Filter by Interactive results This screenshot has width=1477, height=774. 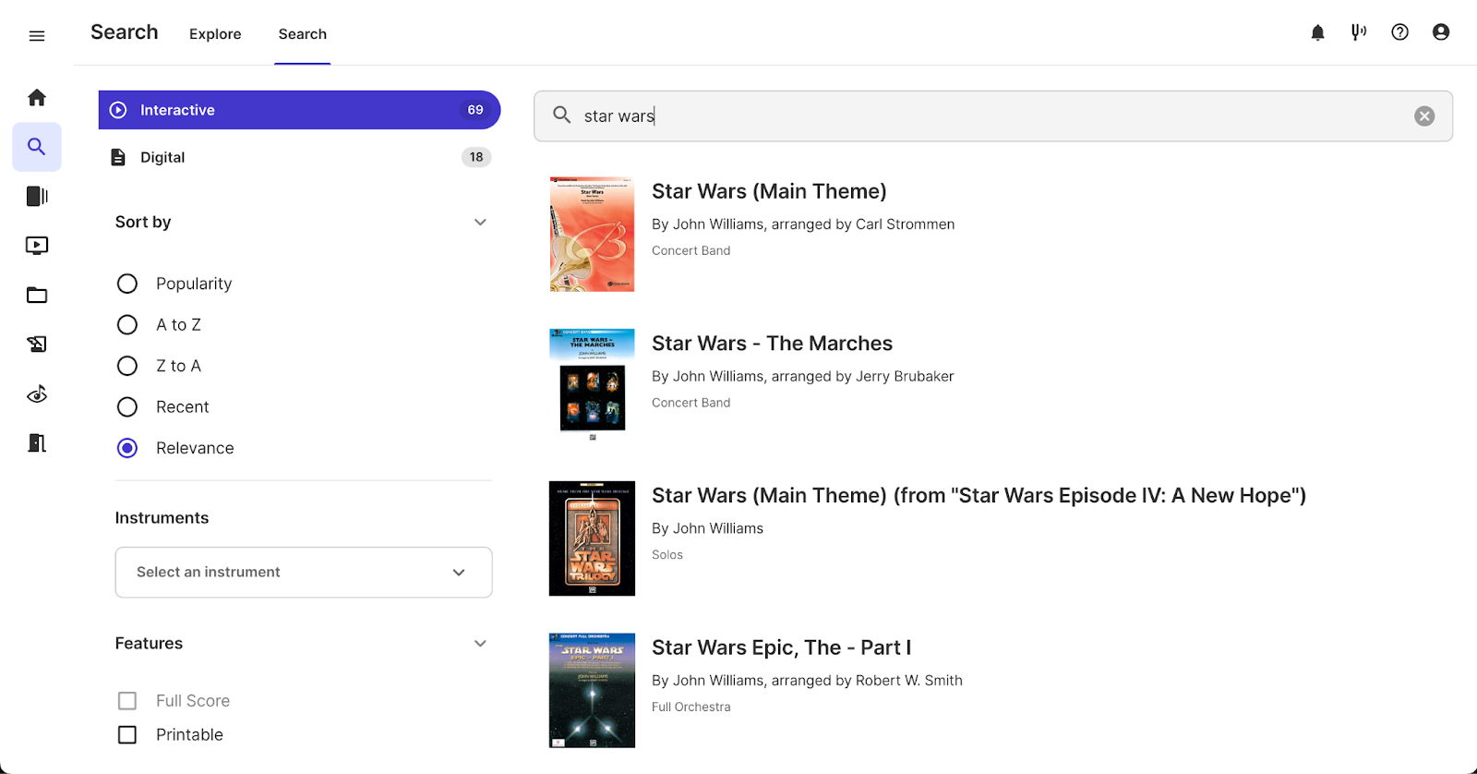[x=299, y=110]
